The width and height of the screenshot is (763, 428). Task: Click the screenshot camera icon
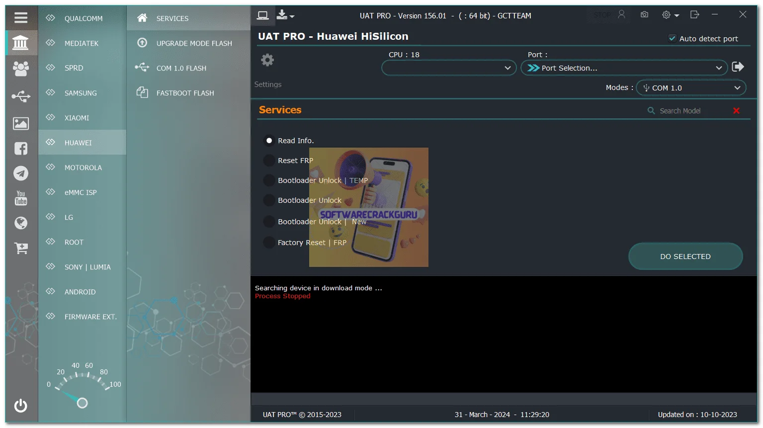click(644, 15)
